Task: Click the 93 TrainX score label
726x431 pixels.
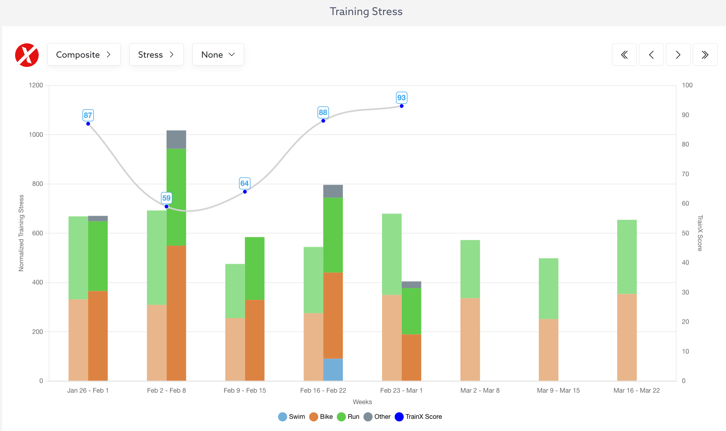Action: pos(401,98)
